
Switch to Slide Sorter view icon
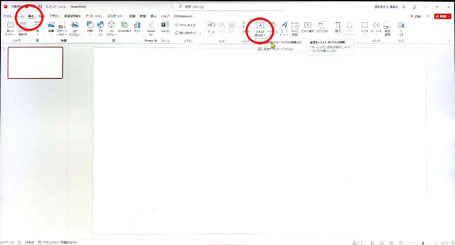[x=382, y=243]
